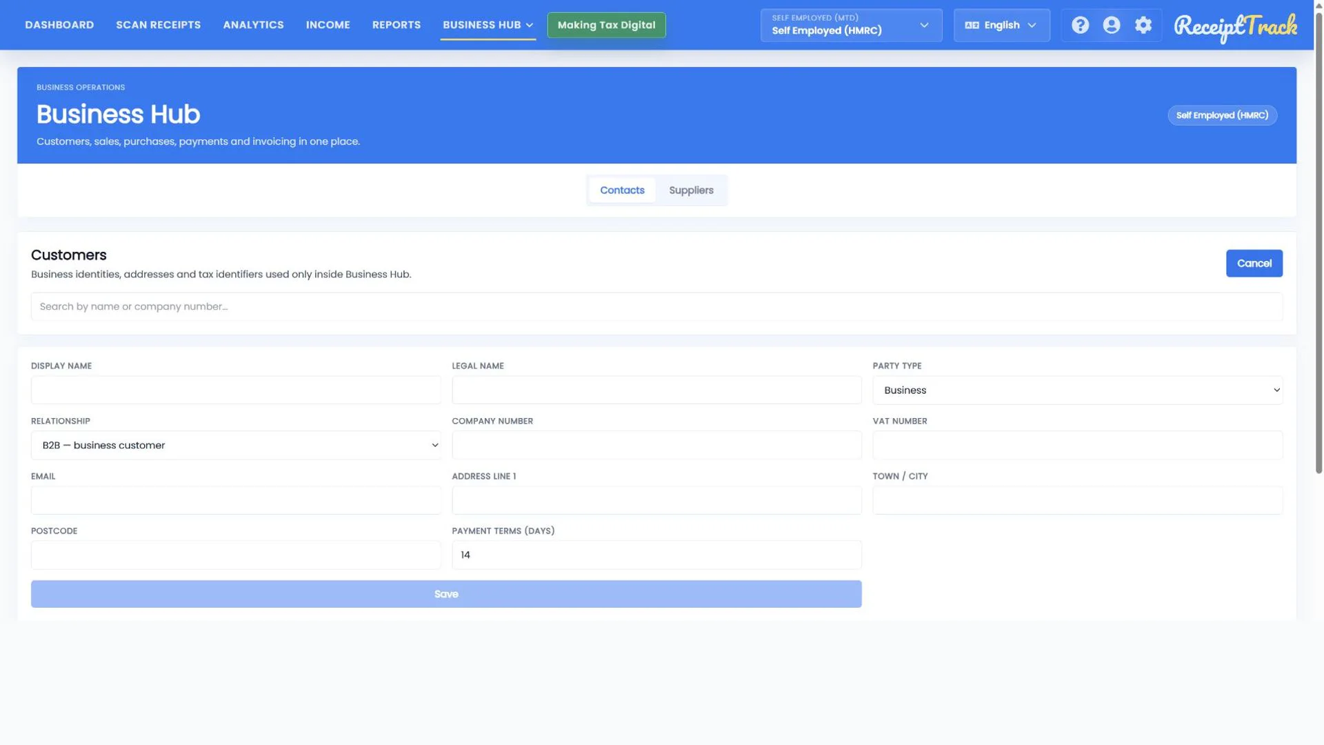Open the Relationship dropdown
The image size is (1324, 745).
click(x=236, y=446)
